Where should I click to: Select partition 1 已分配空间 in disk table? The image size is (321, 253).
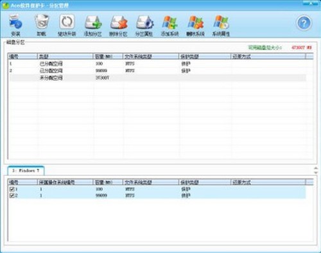coord(51,64)
